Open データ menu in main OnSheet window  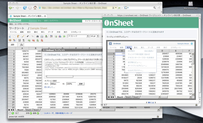(50, 32)
